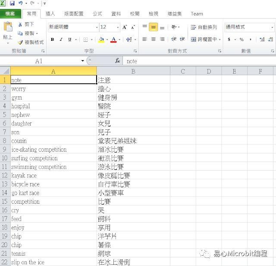Open the 跨欄置中 merge dropdown arrow
The image size is (276, 266).
(220, 40)
